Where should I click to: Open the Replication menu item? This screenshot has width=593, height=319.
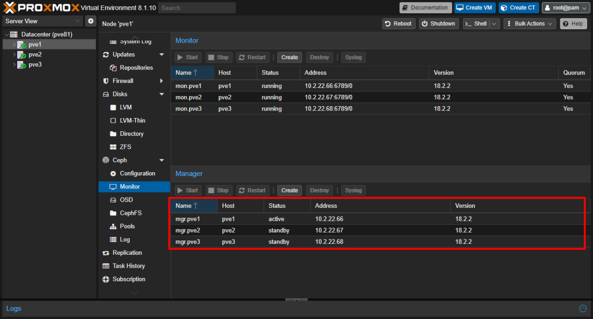[134, 253]
